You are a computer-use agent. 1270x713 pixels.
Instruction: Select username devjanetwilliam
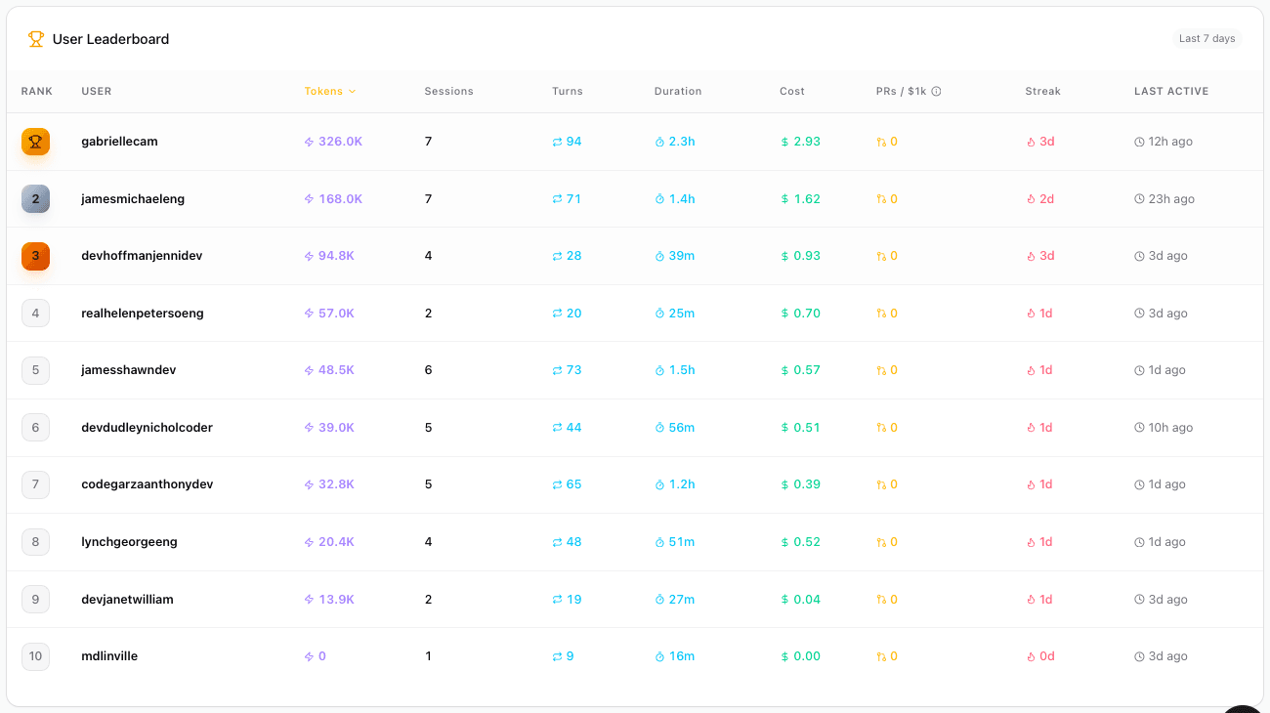pos(127,600)
